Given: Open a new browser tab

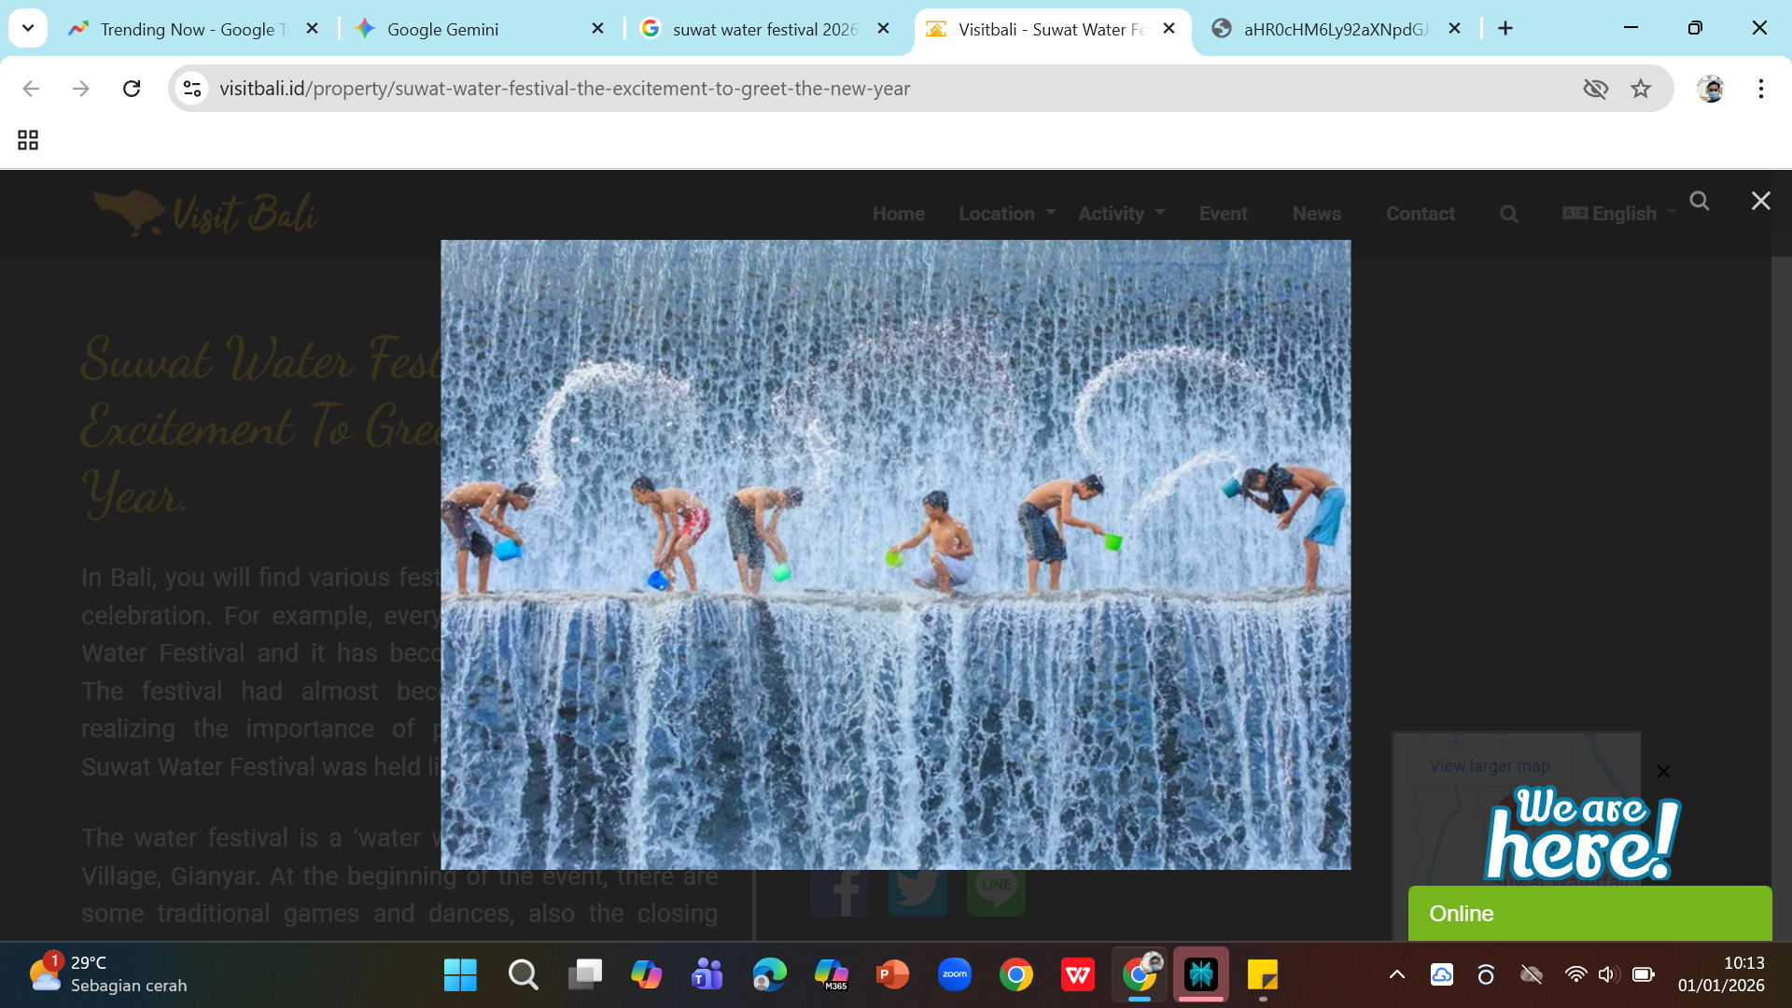Looking at the screenshot, I should tap(1505, 29).
